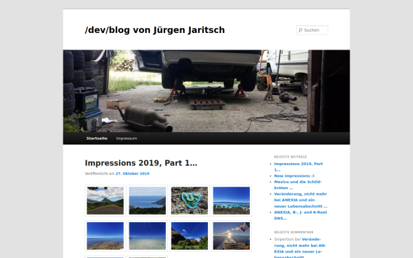Open sidebar link Impressions 2019, Part 1…
Viewport: 413px width, 258px height.
coord(299,166)
